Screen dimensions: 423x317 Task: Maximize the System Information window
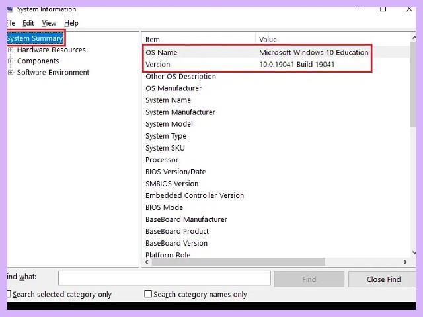click(383, 9)
